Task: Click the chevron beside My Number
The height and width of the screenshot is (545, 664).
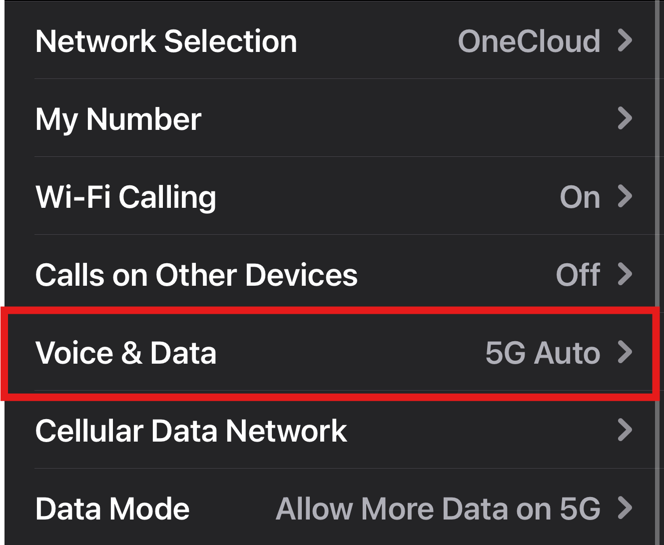Action: 625,118
